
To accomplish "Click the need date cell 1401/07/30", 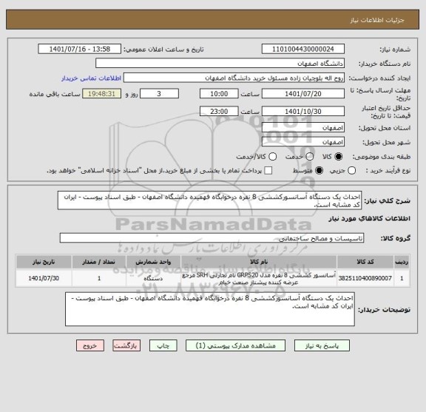I will click(44, 278).
